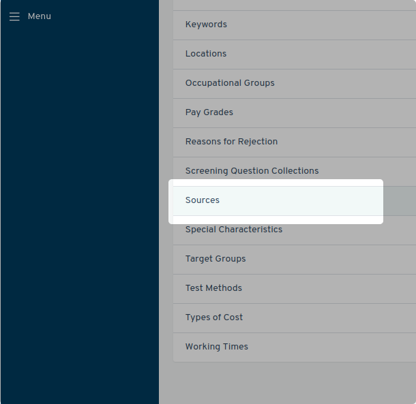This screenshot has height=404, width=416.
Task: Click blank space right of Sources text
Action: click(307, 200)
